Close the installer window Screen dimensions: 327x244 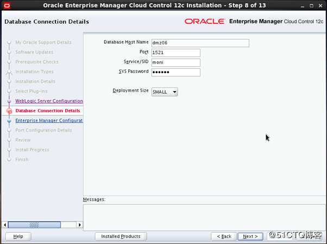click(320, 6)
